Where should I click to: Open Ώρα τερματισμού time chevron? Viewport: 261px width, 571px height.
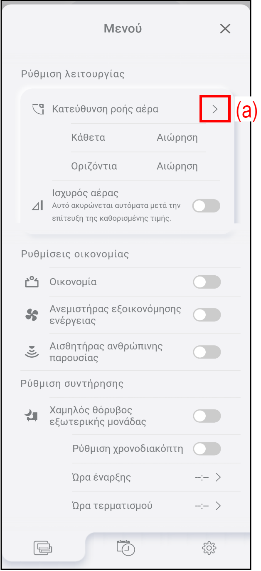click(217, 506)
